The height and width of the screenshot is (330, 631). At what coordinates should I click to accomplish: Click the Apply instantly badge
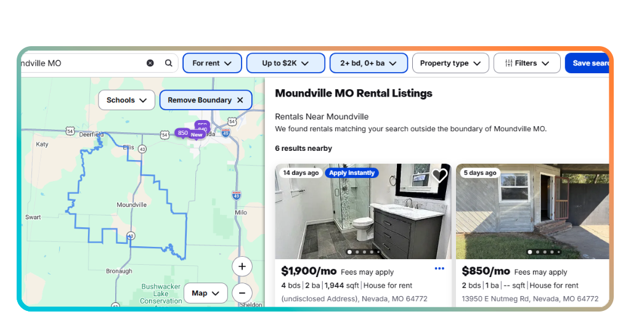(352, 173)
